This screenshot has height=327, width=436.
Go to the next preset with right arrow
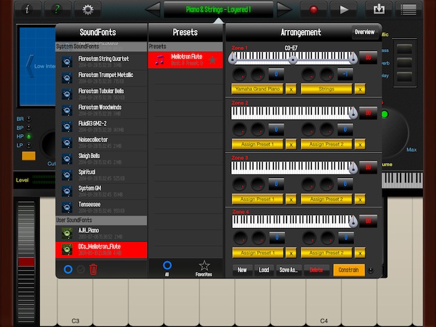click(284, 9)
